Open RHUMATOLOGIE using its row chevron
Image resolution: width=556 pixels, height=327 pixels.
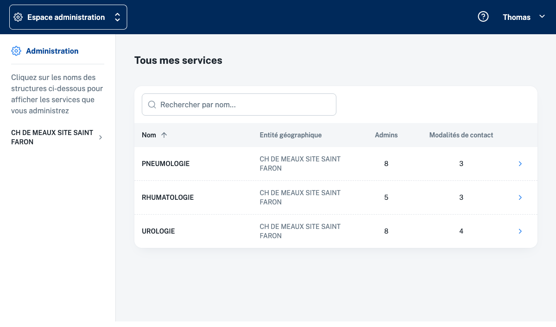click(x=520, y=197)
